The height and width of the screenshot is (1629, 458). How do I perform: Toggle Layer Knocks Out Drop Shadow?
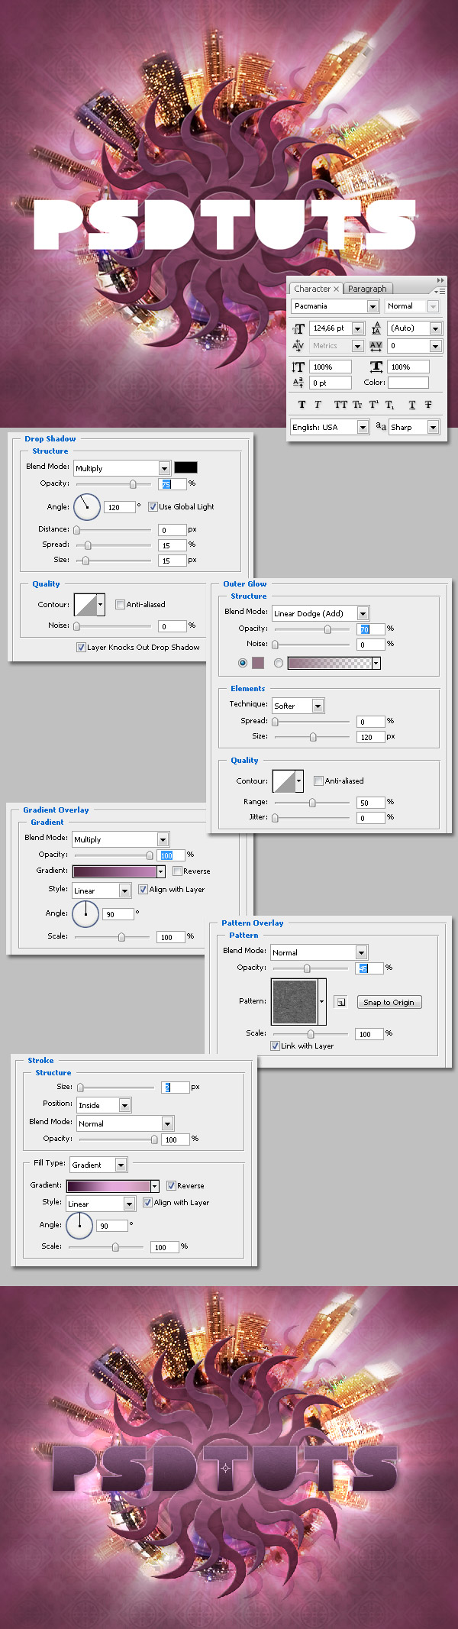pos(81,647)
